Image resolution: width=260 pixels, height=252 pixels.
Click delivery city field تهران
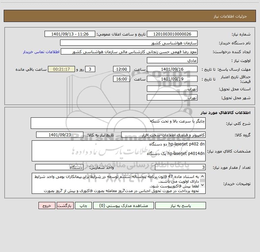172,97
